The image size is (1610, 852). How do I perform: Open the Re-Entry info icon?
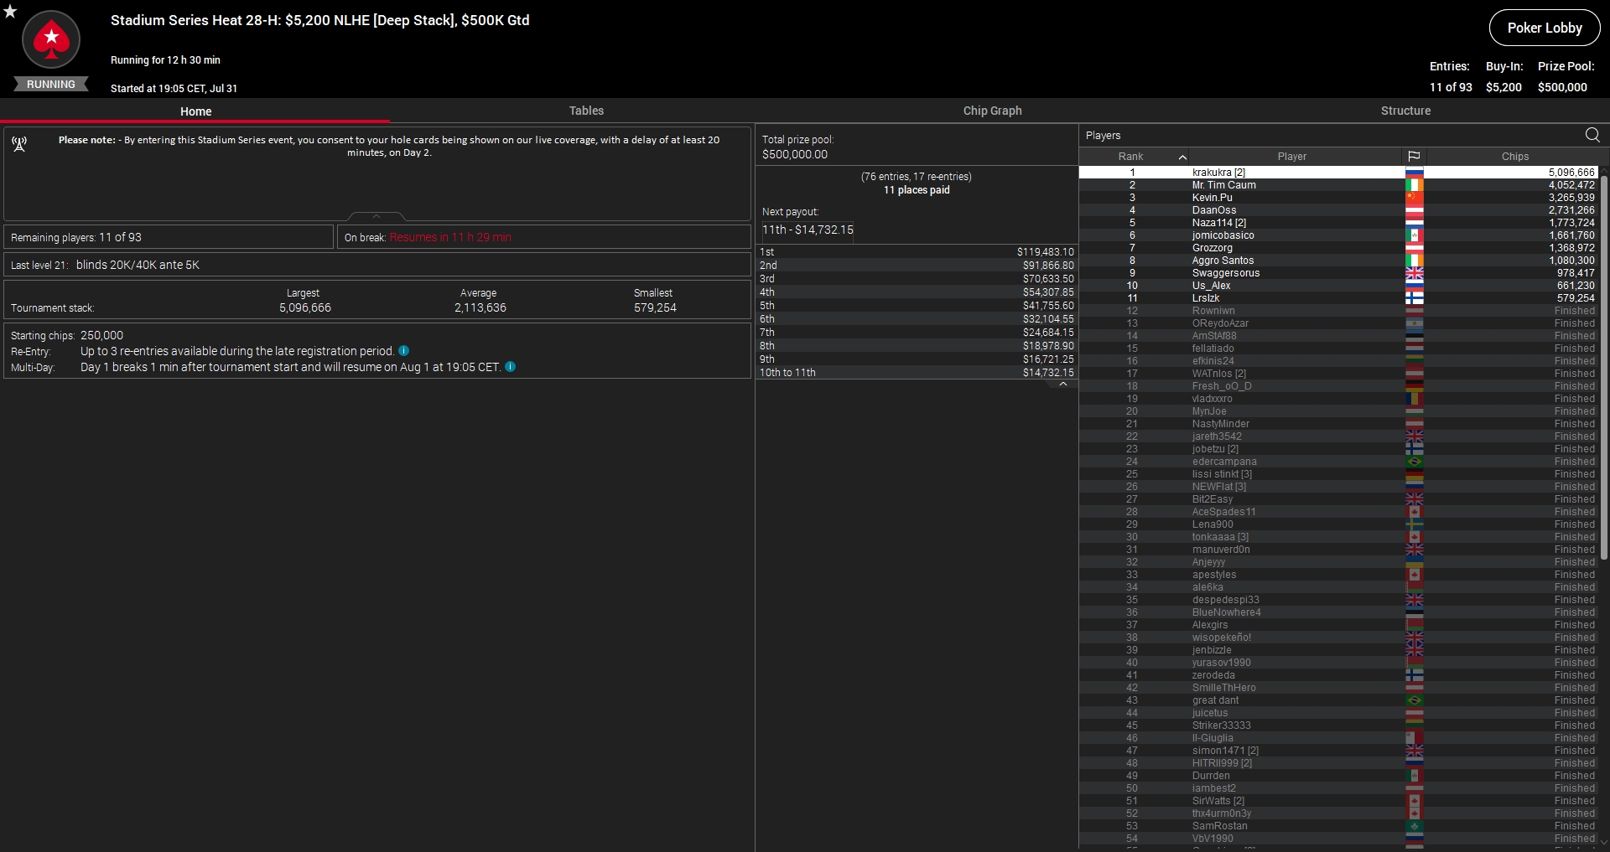[404, 351]
